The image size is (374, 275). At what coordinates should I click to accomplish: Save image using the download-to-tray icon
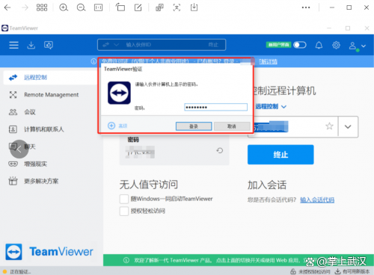coord(194,7)
